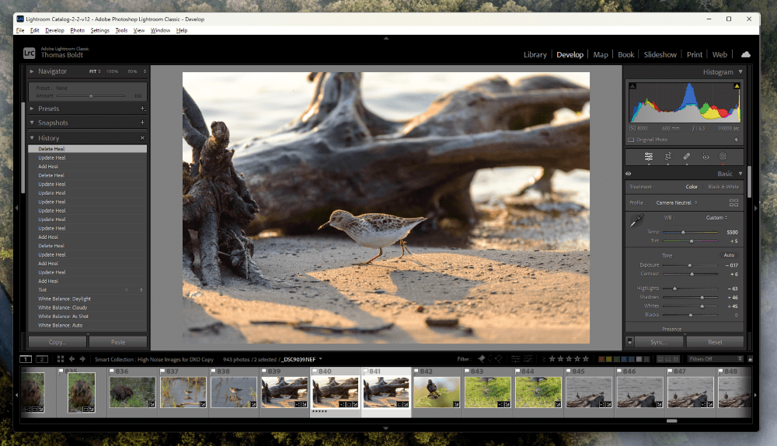Open the Settings menu

tap(99, 30)
